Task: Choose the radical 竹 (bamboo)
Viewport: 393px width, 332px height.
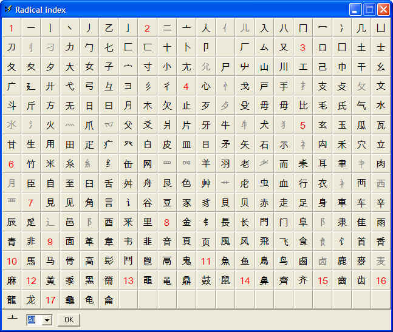Action: click(31, 164)
